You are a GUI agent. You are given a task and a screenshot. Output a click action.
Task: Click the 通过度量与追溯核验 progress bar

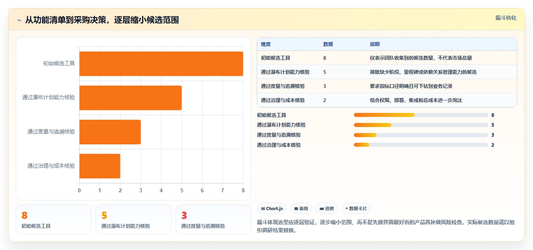421,135
